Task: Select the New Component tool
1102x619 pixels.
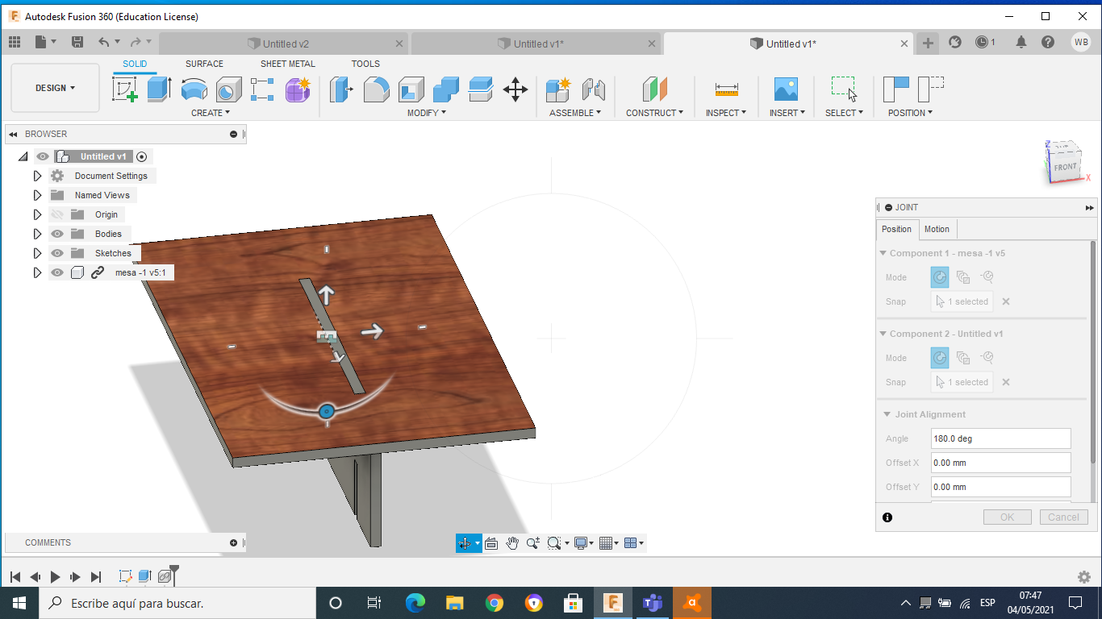Action: coord(558,89)
